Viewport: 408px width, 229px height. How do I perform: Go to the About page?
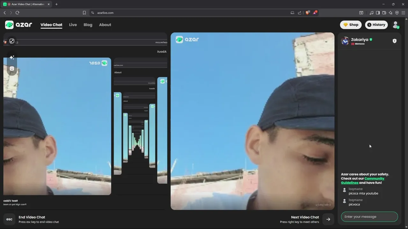click(105, 25)
